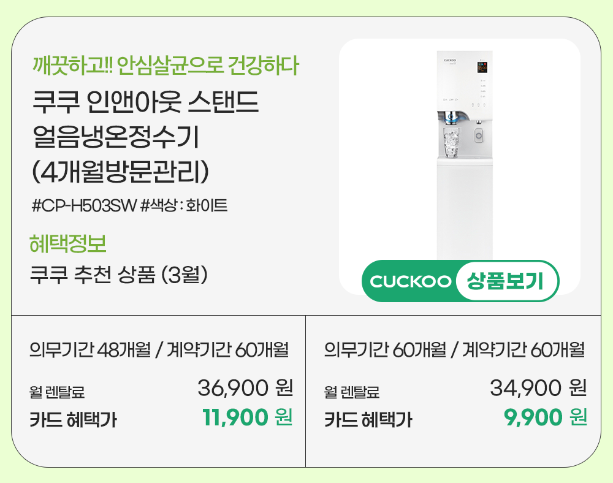Click the 36,900 원 monthly rental price

coord(245,387)
